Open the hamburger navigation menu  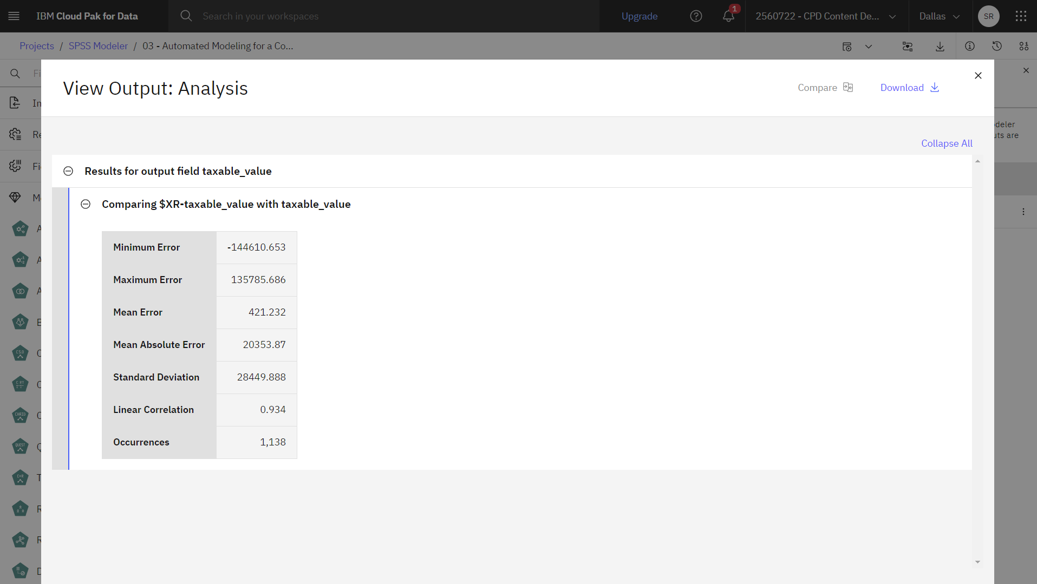pyautogui.click(x=14, y=16)
